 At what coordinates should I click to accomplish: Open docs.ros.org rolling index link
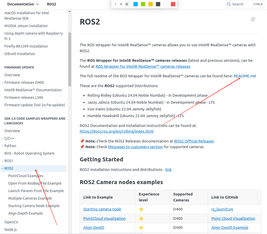click(x=117, y=131)
